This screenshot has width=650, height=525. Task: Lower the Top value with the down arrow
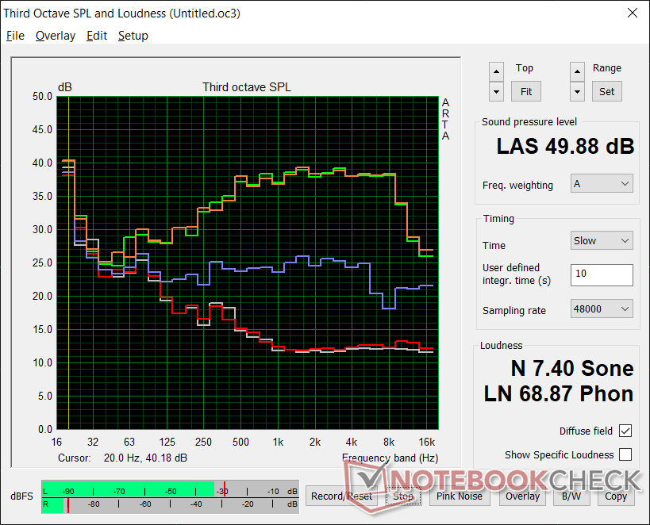(x=496, y=92)
